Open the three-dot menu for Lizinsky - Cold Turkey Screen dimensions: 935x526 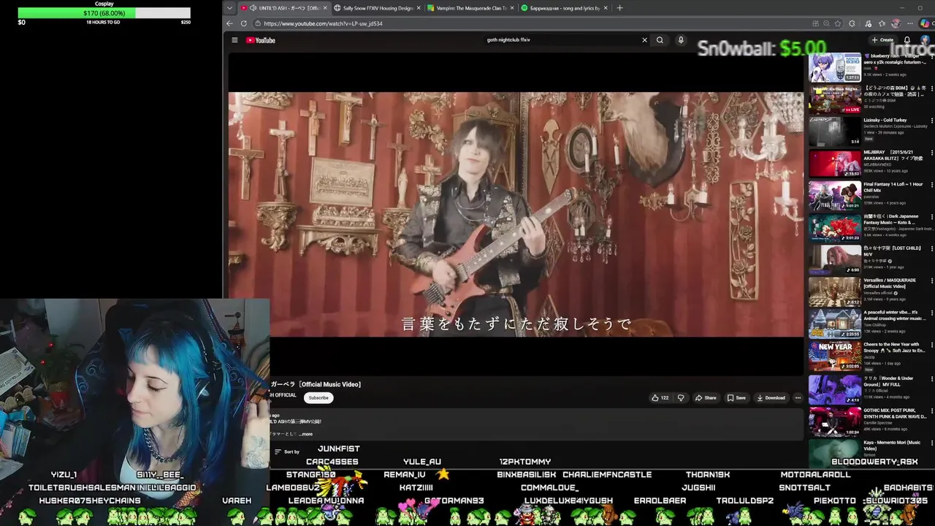point(931,121)
